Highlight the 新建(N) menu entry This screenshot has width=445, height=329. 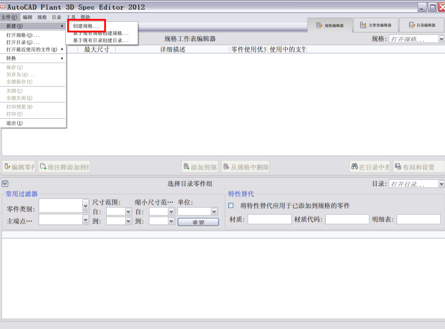(x=33, y=26)
